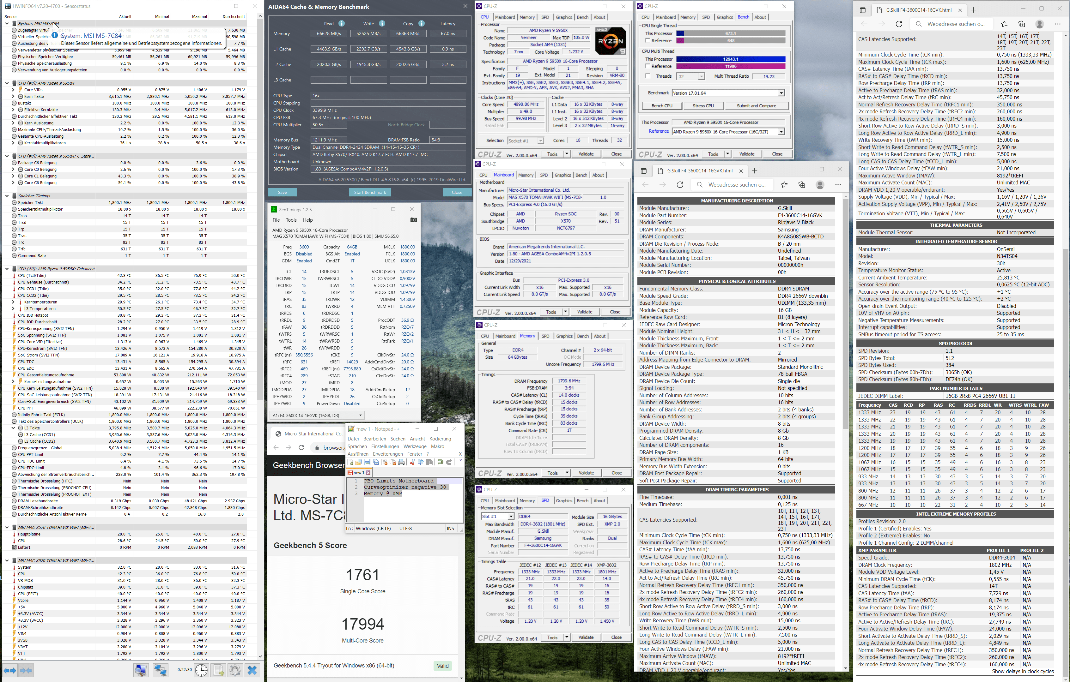
Task: Open new tab in lower Edge window
Action: click(755, 170)
